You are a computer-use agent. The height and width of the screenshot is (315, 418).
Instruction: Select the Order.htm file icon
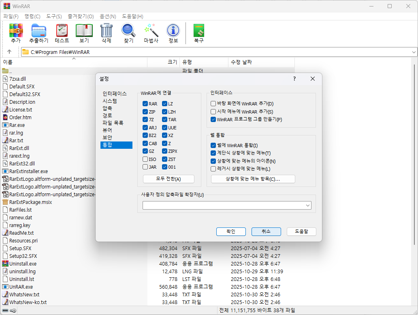(5, 117)
